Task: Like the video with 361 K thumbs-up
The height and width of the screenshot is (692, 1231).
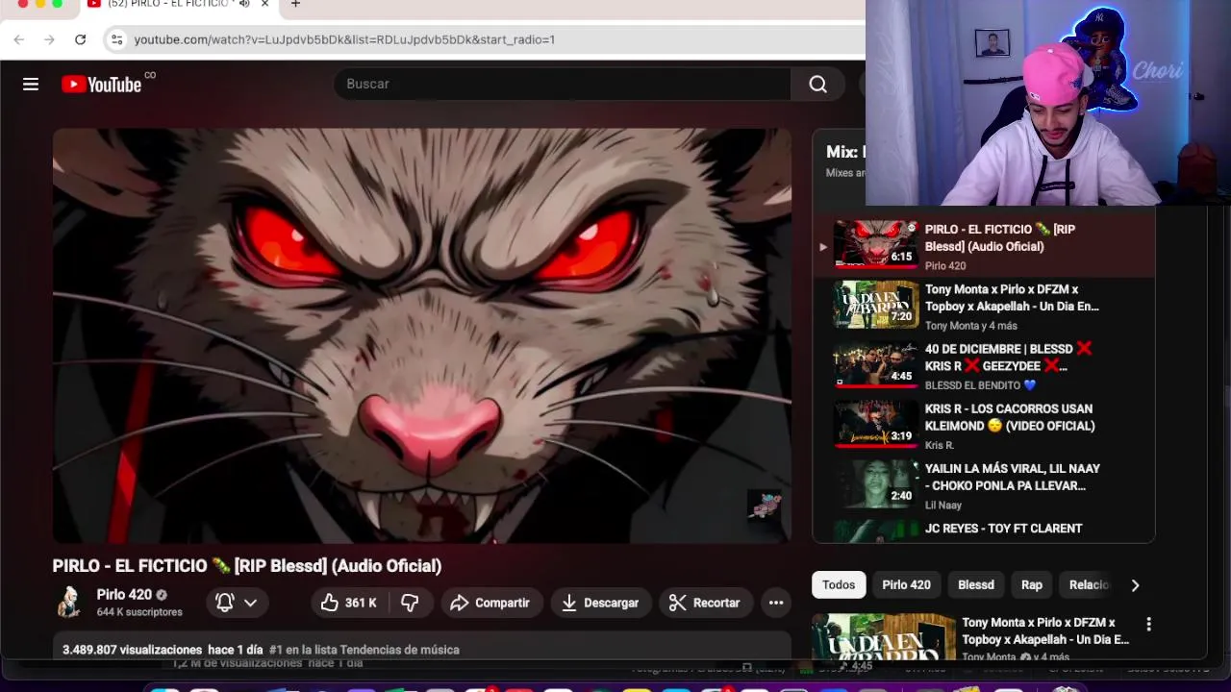Action: [348, 603]
